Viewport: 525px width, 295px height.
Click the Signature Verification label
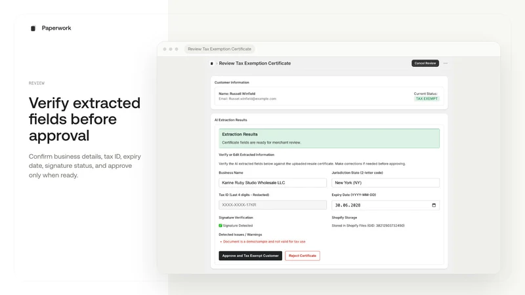[x=236, y=218]
